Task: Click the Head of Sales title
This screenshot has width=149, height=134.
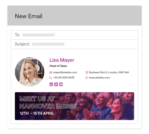Action: coord(58,66)
